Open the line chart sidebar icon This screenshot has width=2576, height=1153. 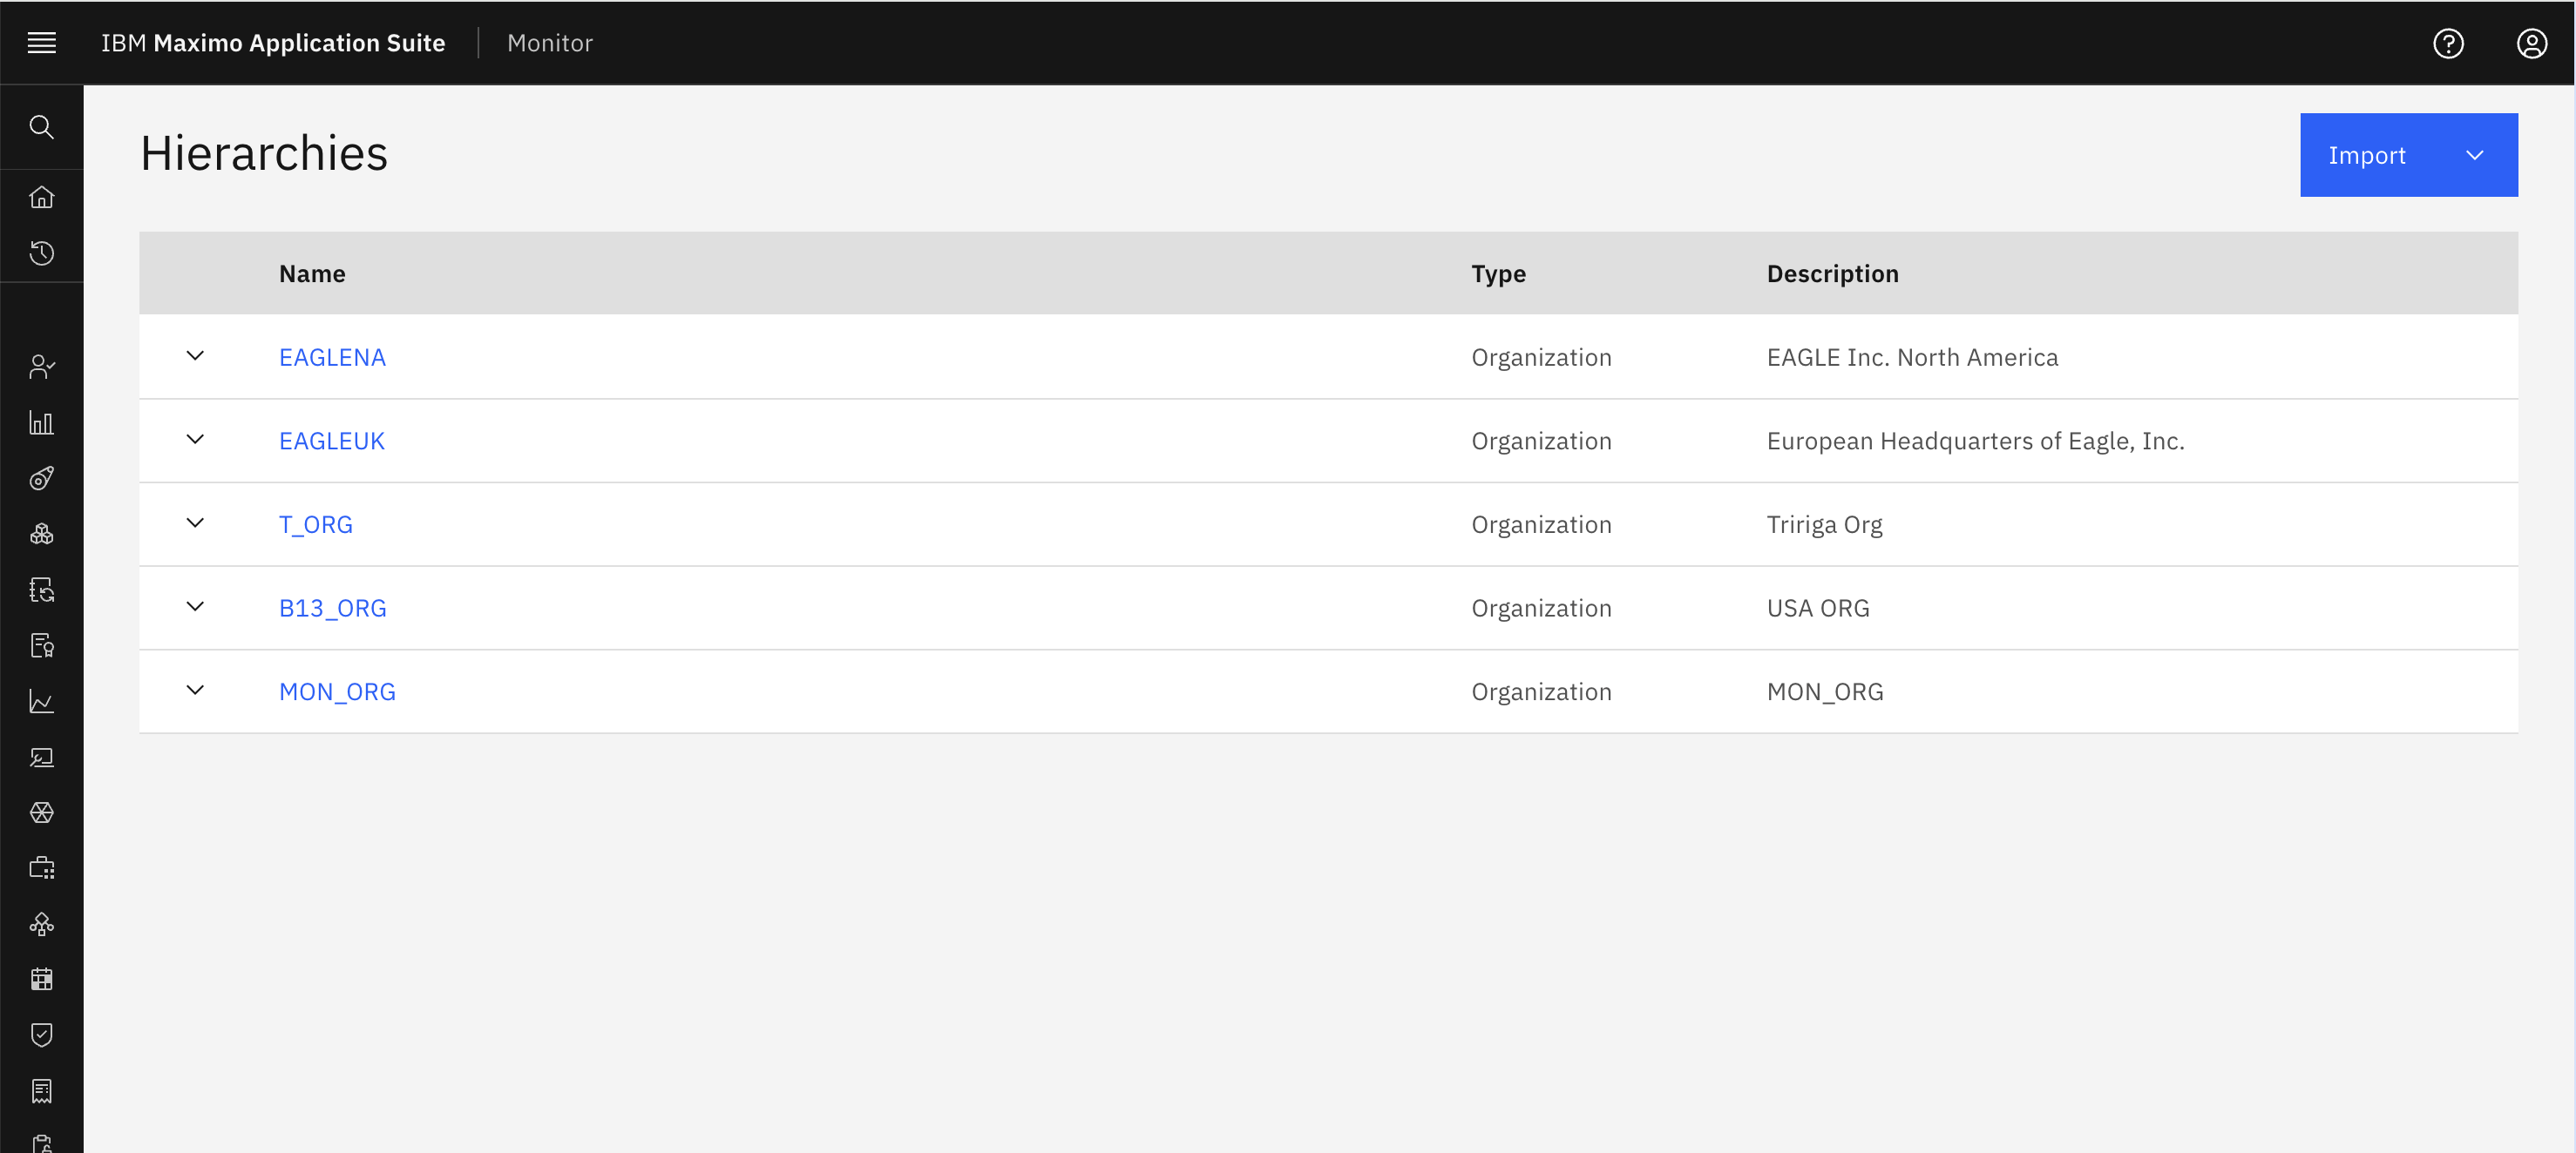point(41,701)
